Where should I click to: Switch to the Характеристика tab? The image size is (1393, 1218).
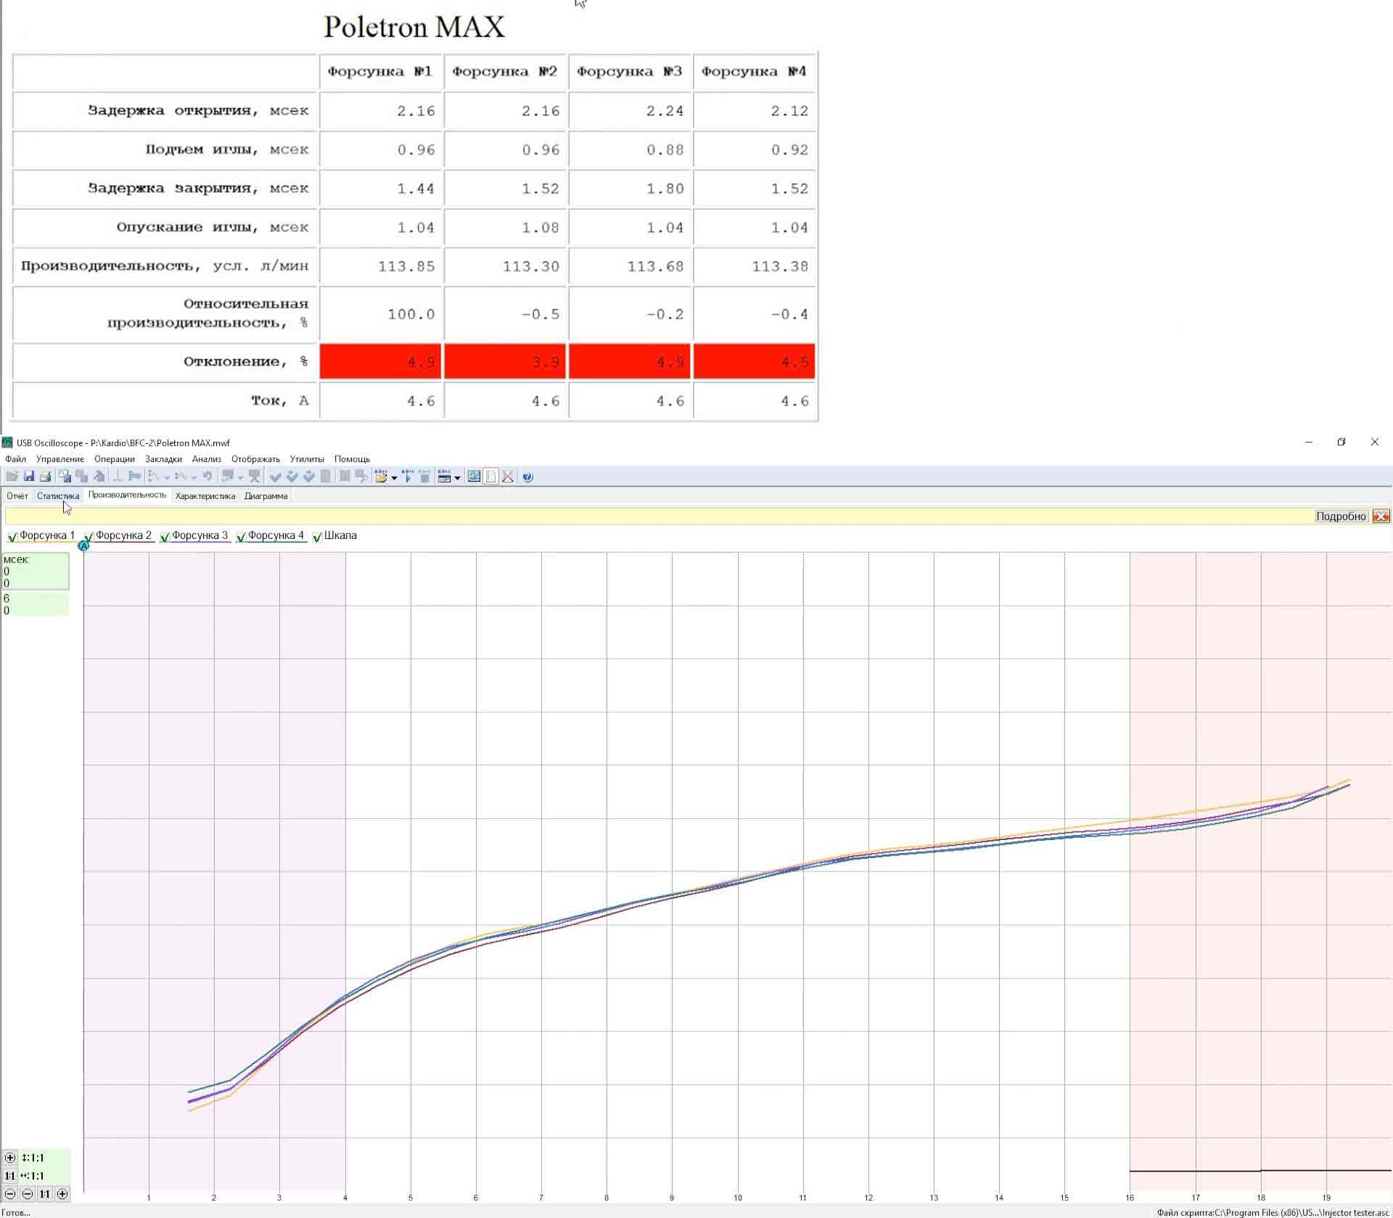(x=205, y=496)
